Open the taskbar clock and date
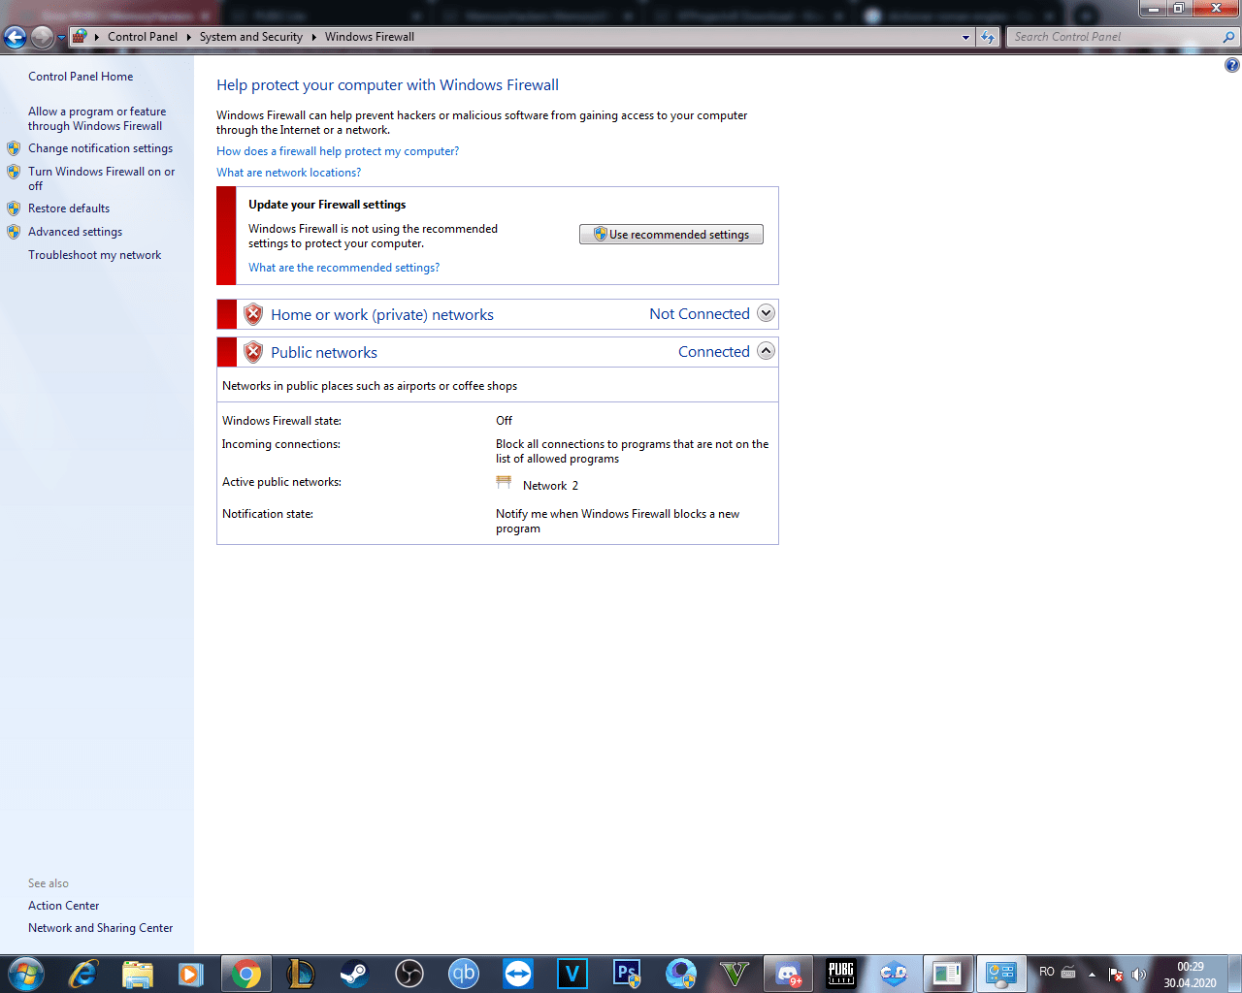The height and width of the screenshot is (993, 1242). point(1191,975)
